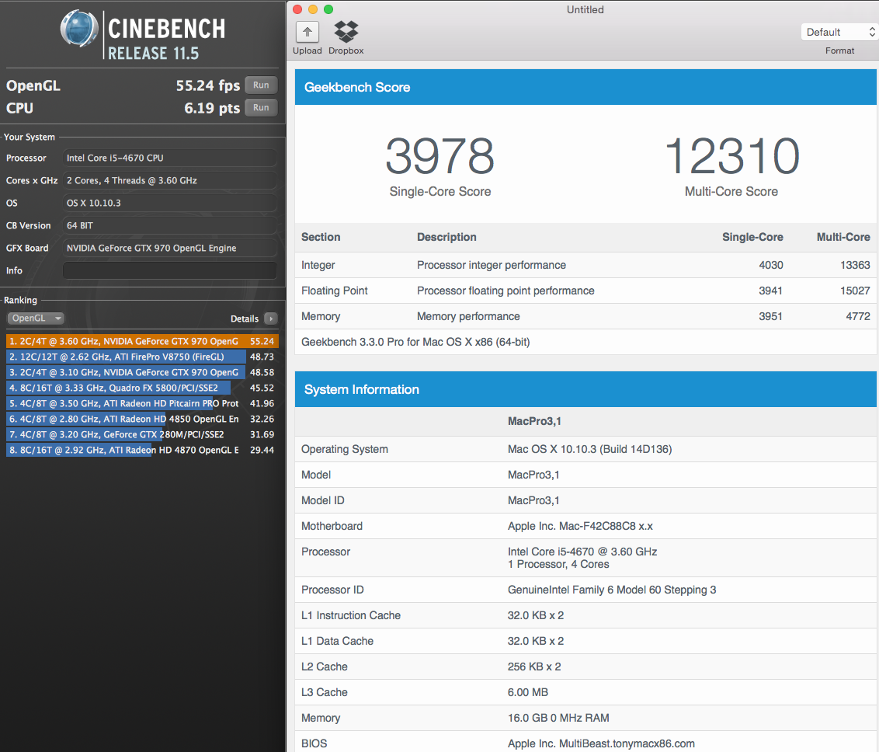
Task: Open the OpenGL ranking type dropdown
Action: 36,319
